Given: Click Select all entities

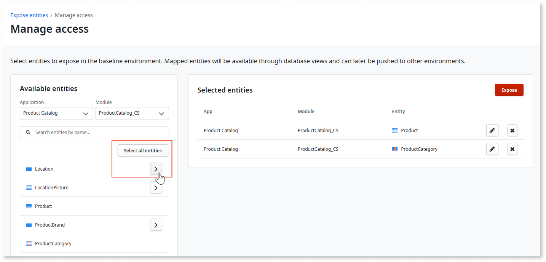Looking at the screenshot, I should [142, 150].
